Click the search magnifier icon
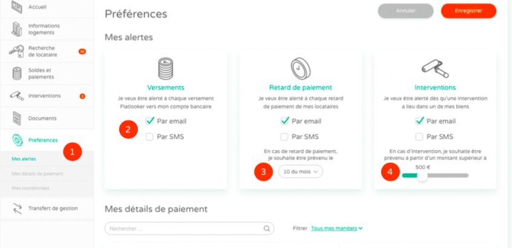Image resolution: width=512 pixels, height=248 pixels. pos(267,229)
